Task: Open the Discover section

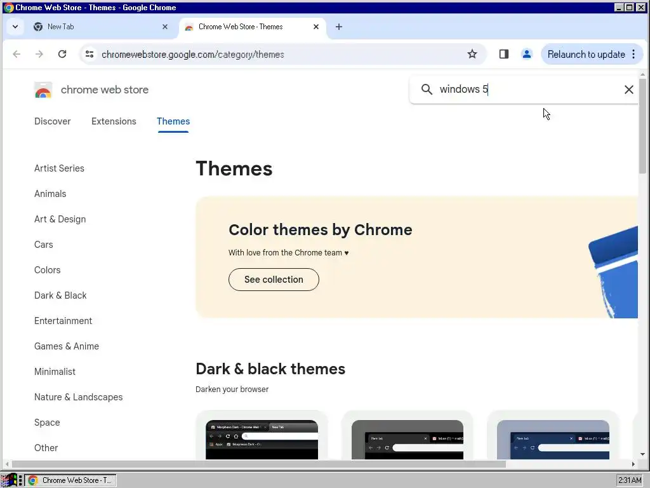Action: click(52, 121)
